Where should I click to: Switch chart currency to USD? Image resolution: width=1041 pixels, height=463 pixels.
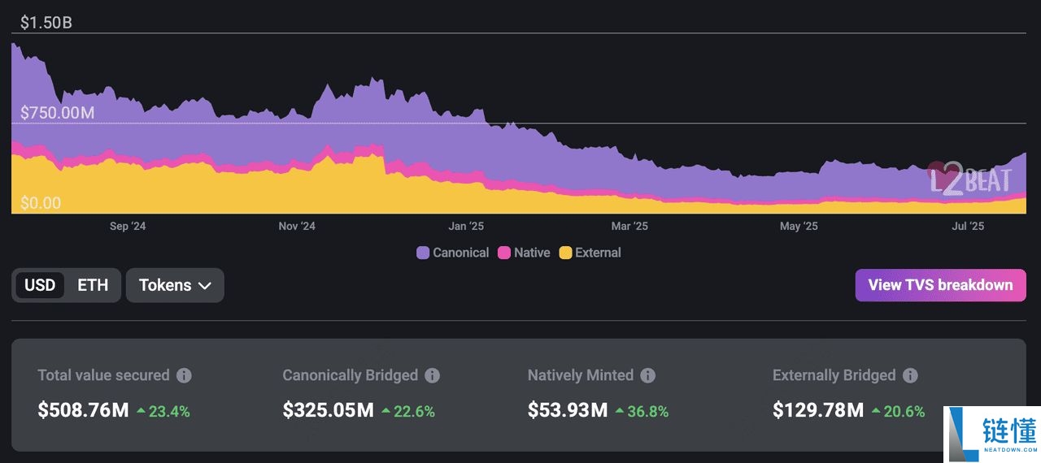(x=40, y=285)
